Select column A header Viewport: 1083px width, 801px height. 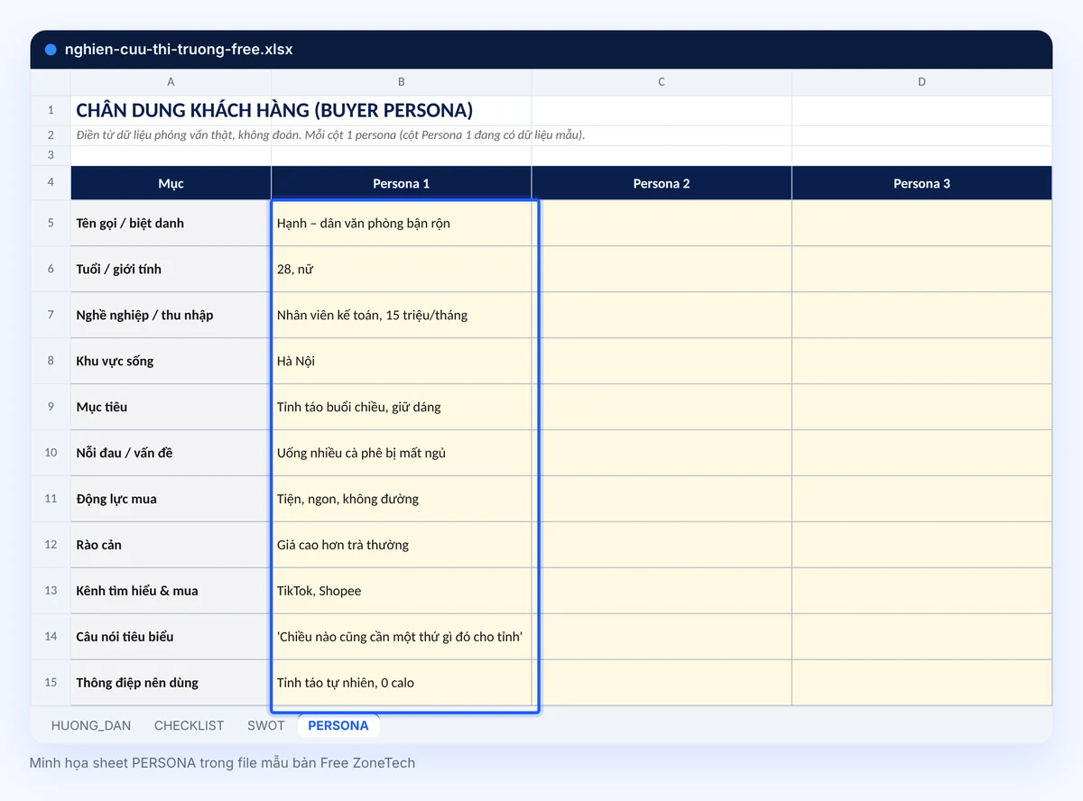click(171, 82)
